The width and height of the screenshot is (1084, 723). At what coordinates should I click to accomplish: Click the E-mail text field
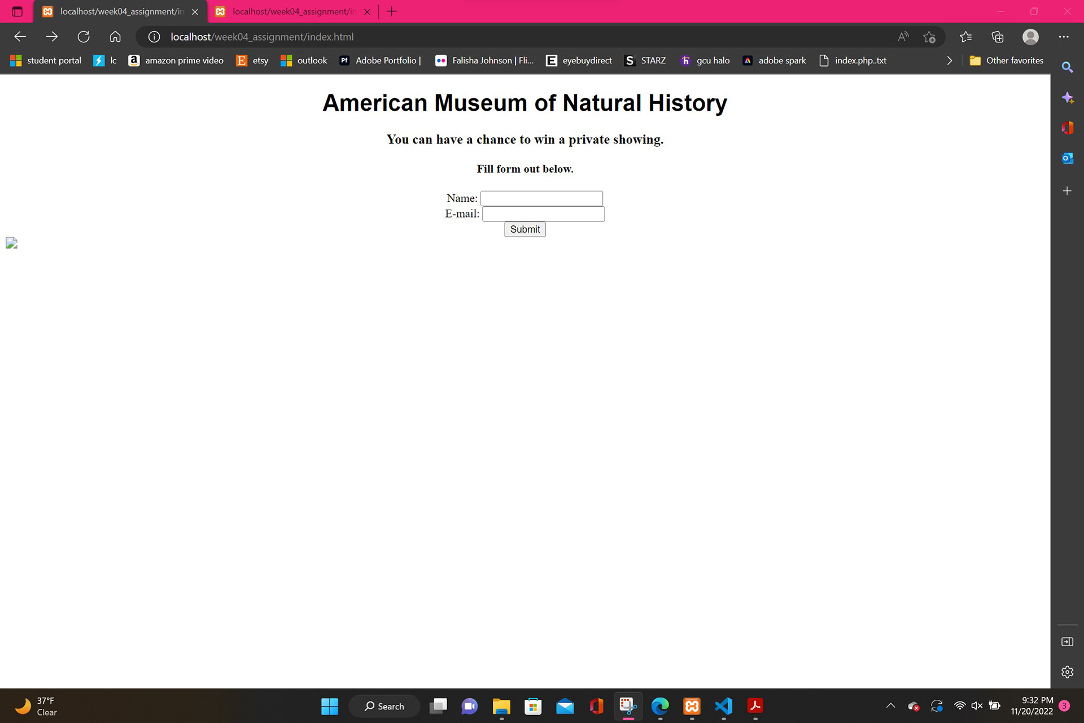pos(543,214)
